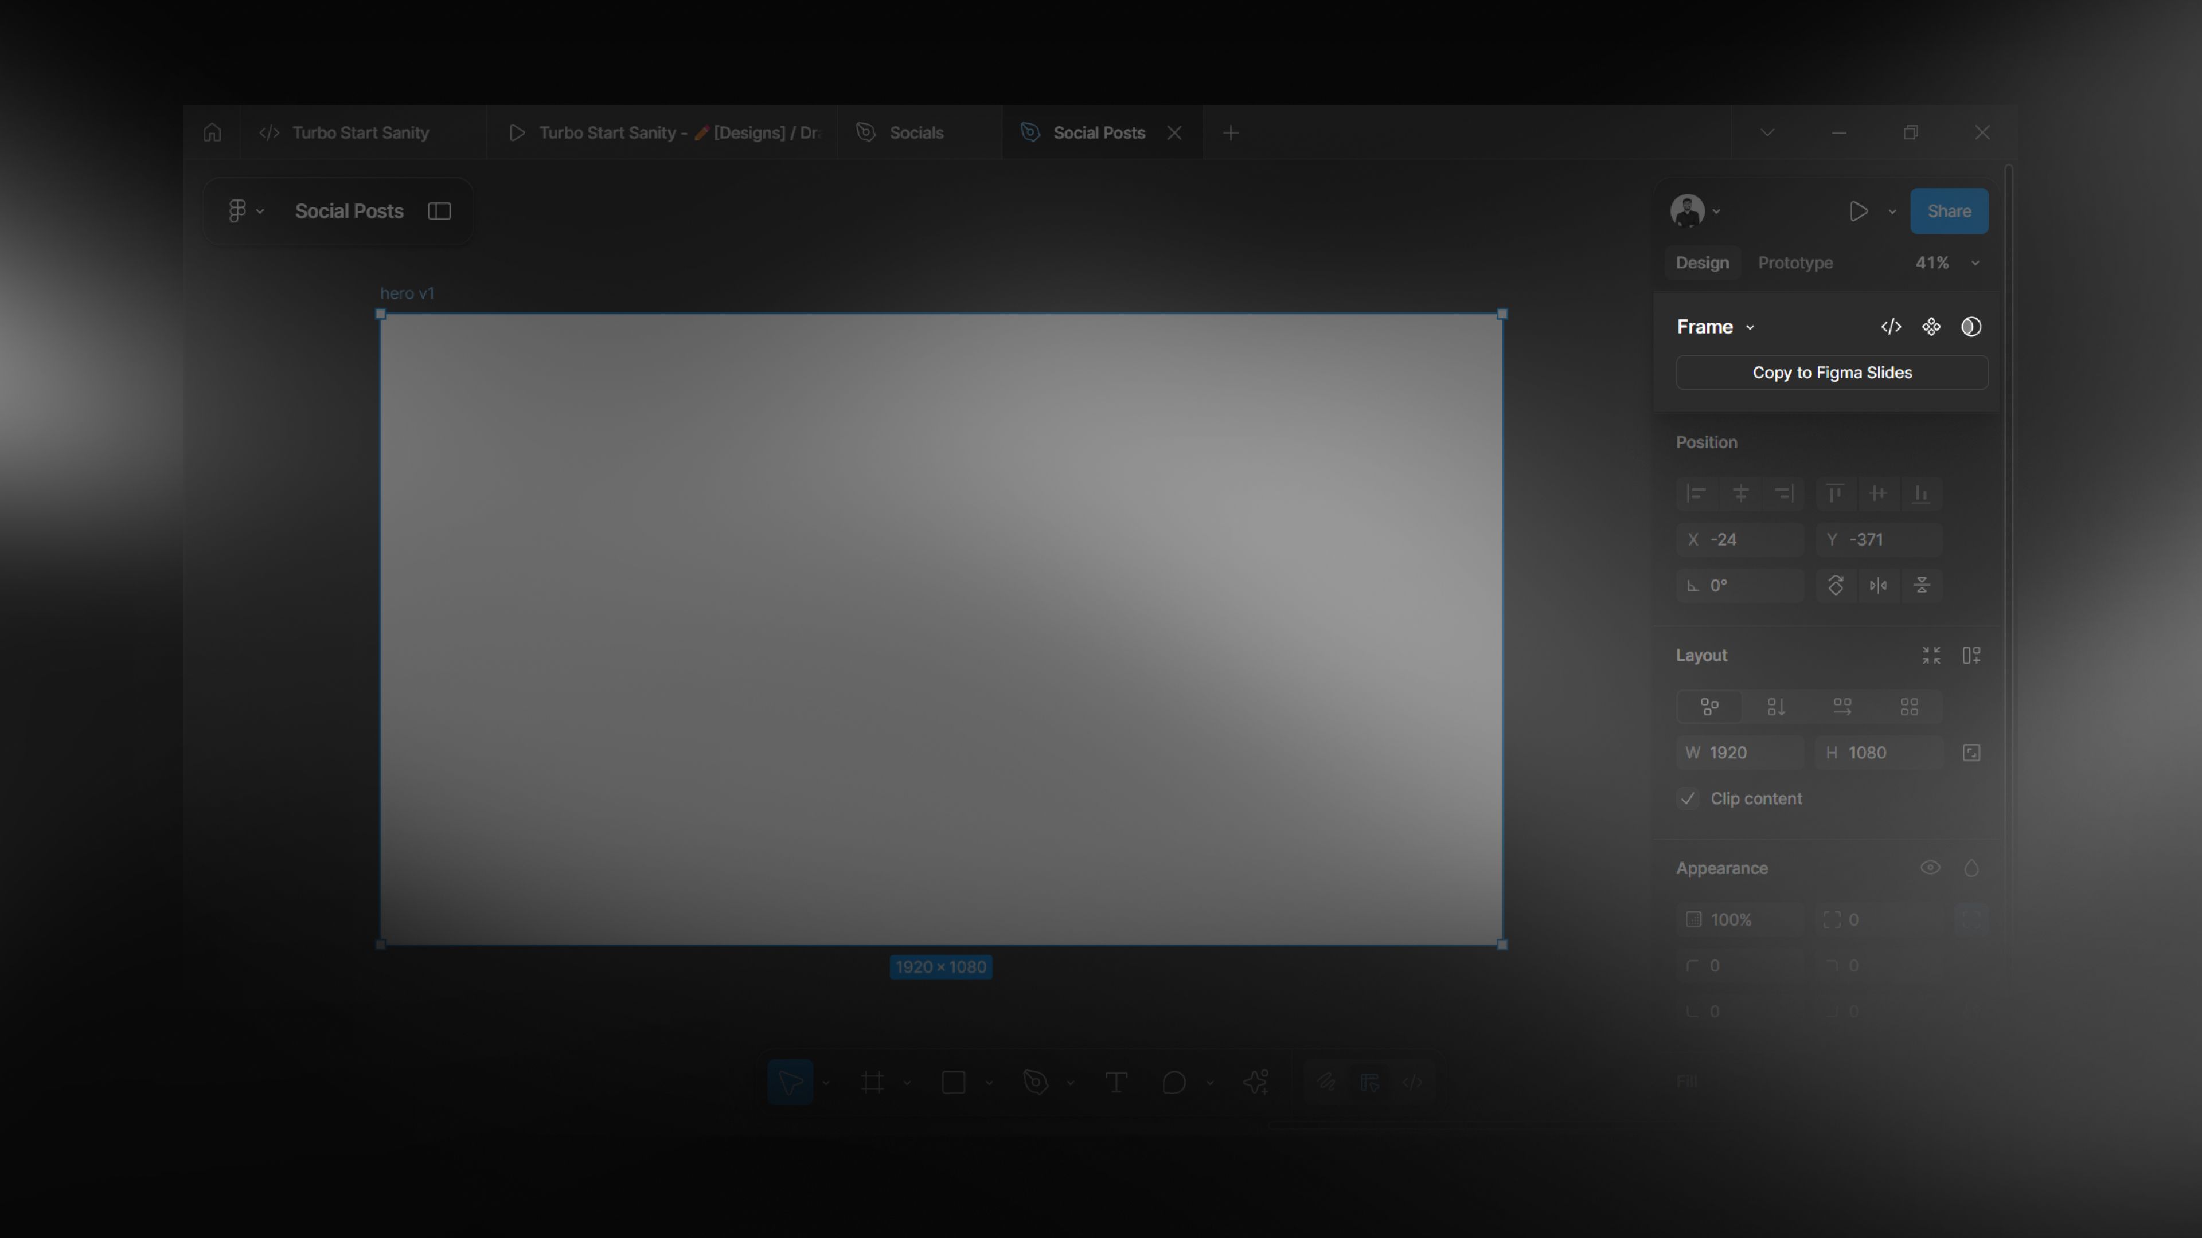Click the Dev Mode code icon beside Frame
The image size is (2202, 1238).
[1891, 327]
